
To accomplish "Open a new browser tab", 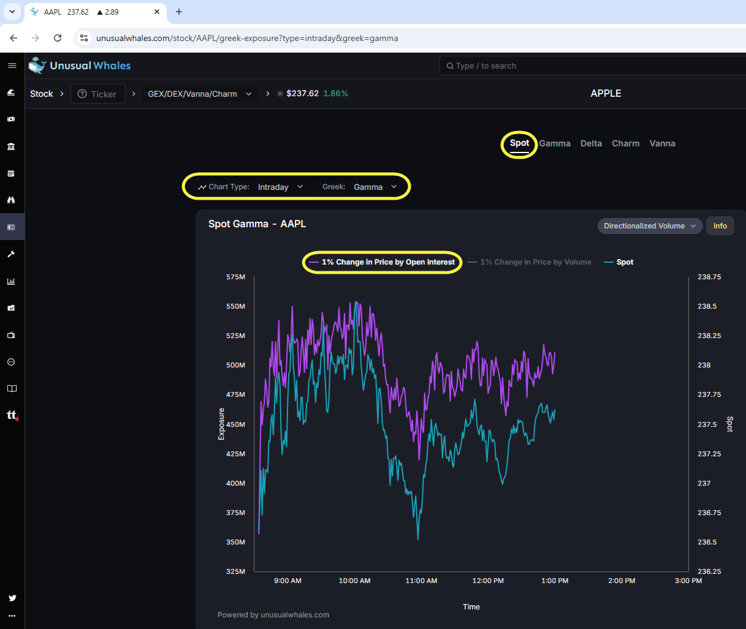I will [179, 12].
